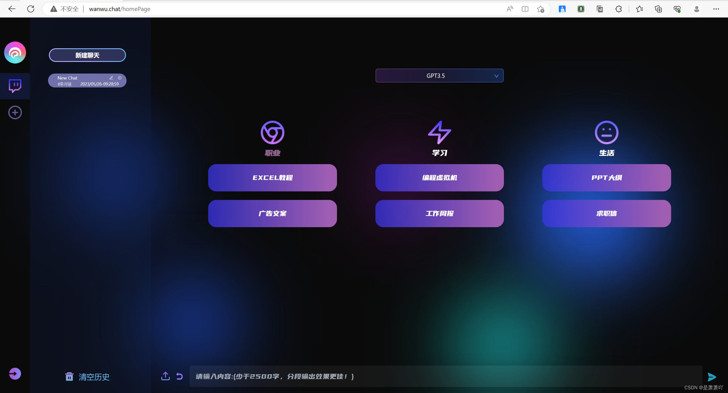The height and width of the screenshot is (393, 728).
Task: Open the chat section icon in sidebar
Action: click(x=15, y=86)
